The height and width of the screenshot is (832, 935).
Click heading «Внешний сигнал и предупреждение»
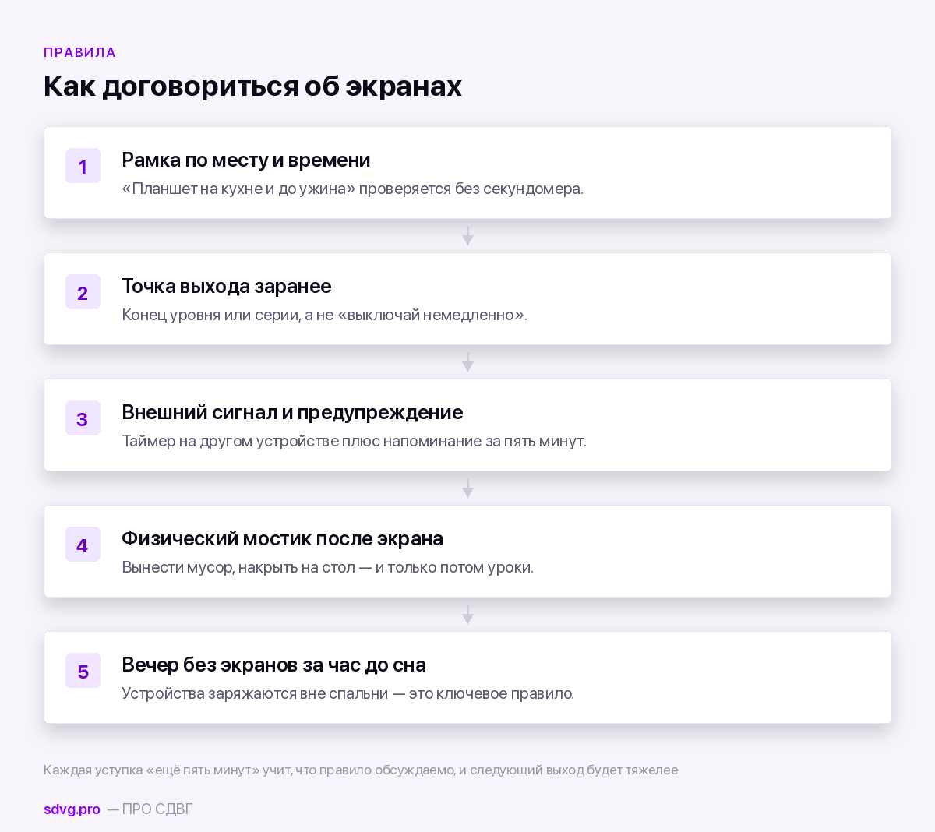292,412
